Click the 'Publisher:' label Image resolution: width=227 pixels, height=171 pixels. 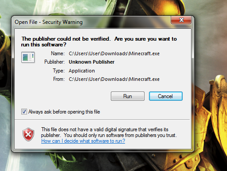click(x=55, y=62)
